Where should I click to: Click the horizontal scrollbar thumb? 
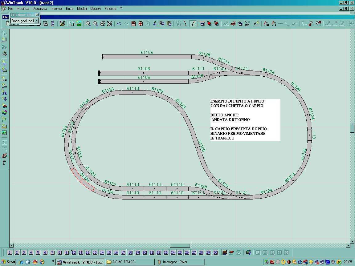[x=180, y=245]
